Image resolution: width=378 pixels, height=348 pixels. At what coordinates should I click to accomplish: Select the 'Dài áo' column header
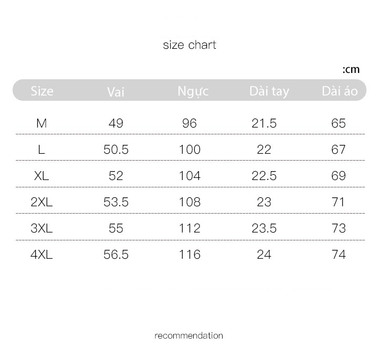pyautogui.click(x=340, y=91)
